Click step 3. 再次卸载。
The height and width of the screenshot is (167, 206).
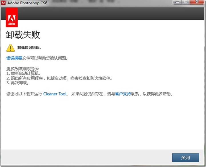[17, 83]
